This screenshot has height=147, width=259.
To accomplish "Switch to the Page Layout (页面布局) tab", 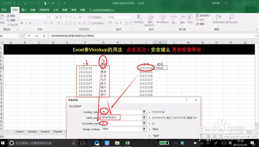I will [44, 10].
